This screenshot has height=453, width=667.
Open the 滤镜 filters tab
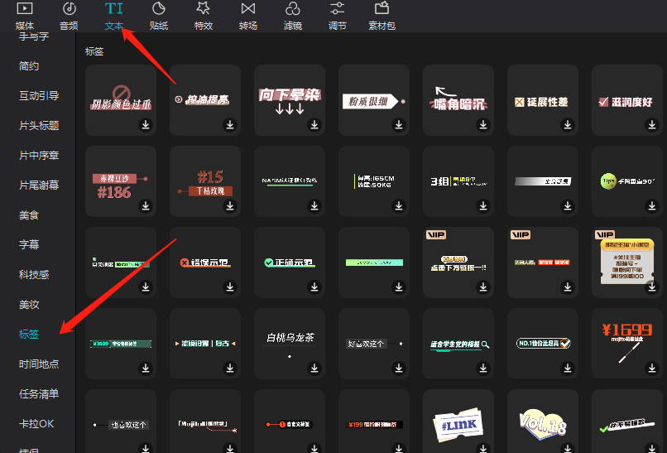(x=293, y=17)
